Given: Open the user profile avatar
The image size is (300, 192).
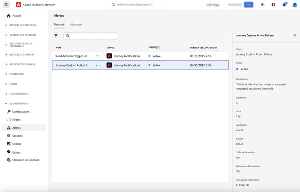Looking at the screenshot, I should click(x=295, y=5).
